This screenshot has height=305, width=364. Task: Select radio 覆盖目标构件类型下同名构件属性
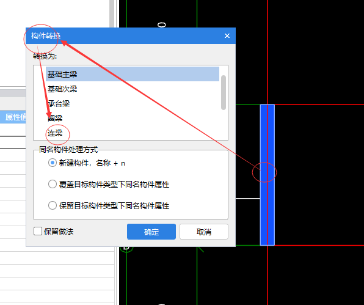[53, 184]
